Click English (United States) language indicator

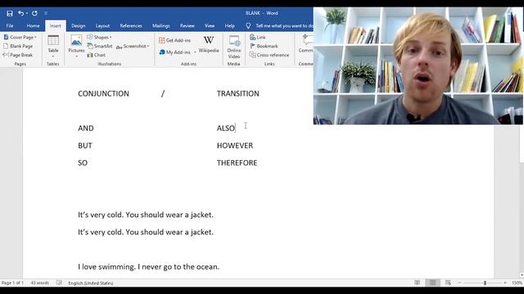91,283
